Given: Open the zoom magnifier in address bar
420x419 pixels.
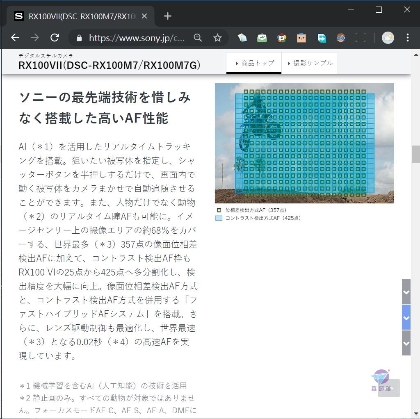Looking at the screenshot, I should (198, 38).
